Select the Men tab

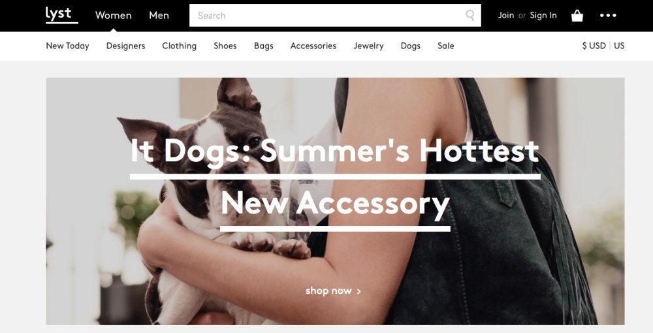point(159,16)
